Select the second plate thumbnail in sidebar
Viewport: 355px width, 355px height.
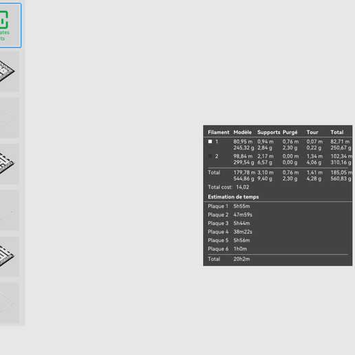click(9, 118)
